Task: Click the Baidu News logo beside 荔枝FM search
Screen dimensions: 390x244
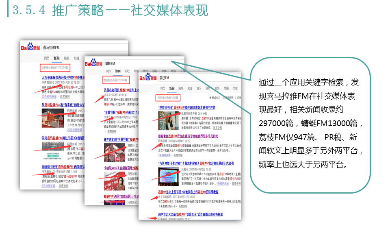Action: tap(148, 77)
